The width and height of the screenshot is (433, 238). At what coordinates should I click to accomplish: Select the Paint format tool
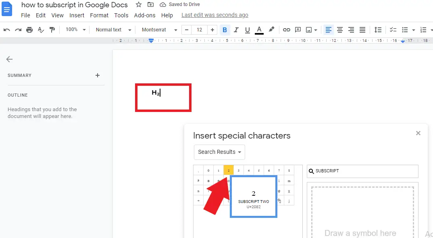51,29
